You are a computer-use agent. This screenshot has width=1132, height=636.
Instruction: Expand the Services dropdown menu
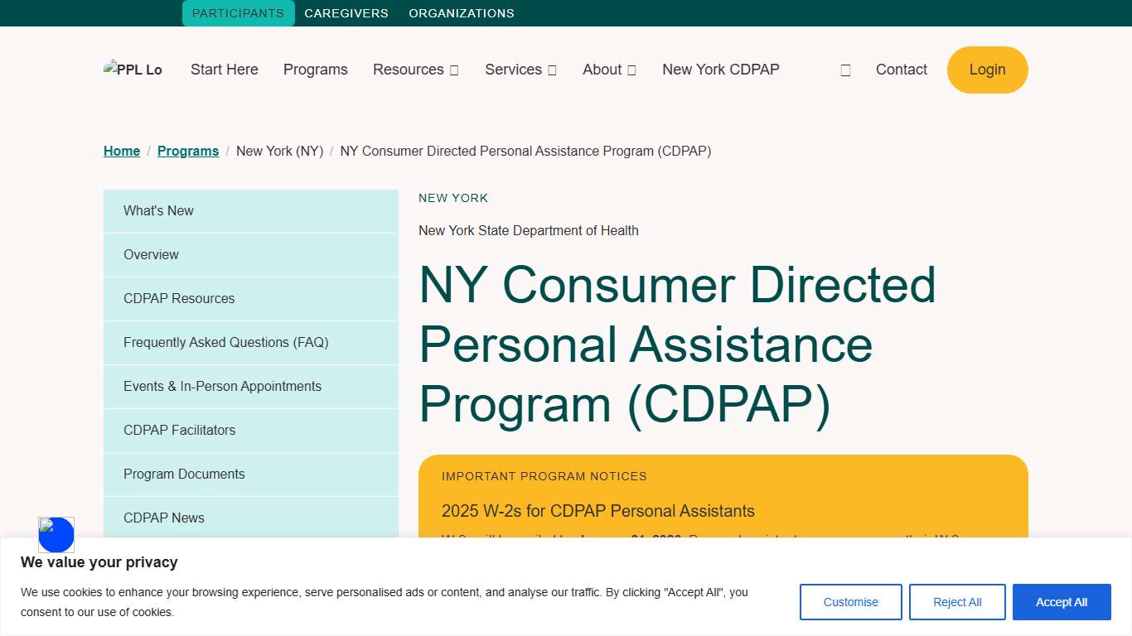point(520,70)
